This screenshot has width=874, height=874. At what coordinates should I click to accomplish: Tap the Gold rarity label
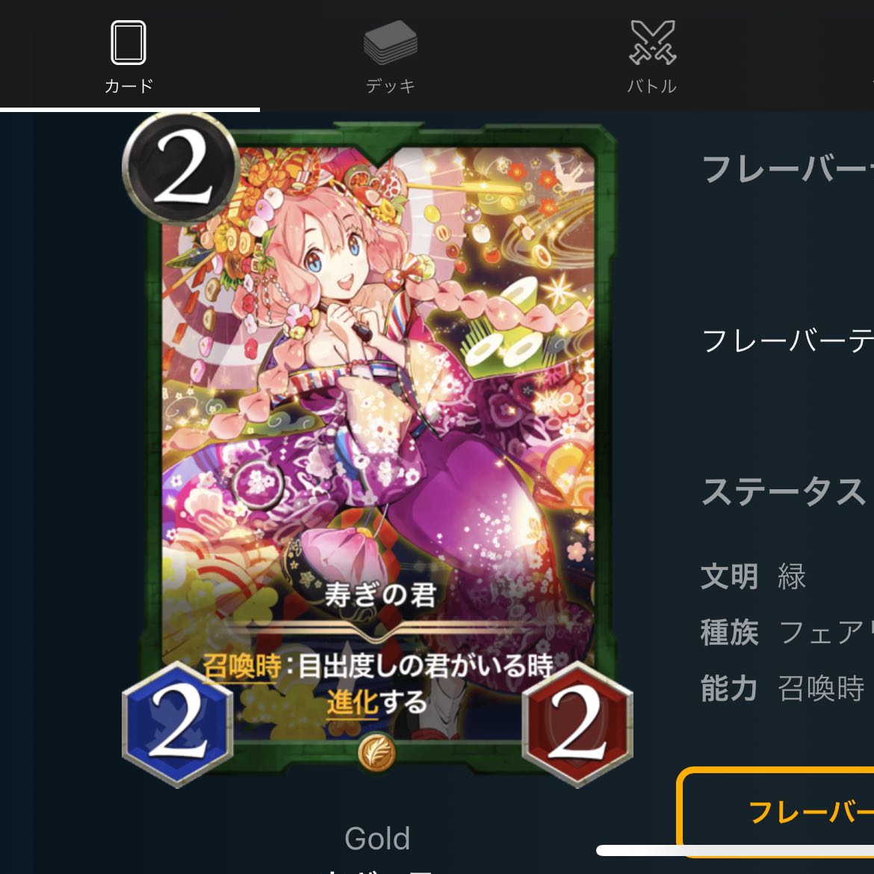(377, 838)
